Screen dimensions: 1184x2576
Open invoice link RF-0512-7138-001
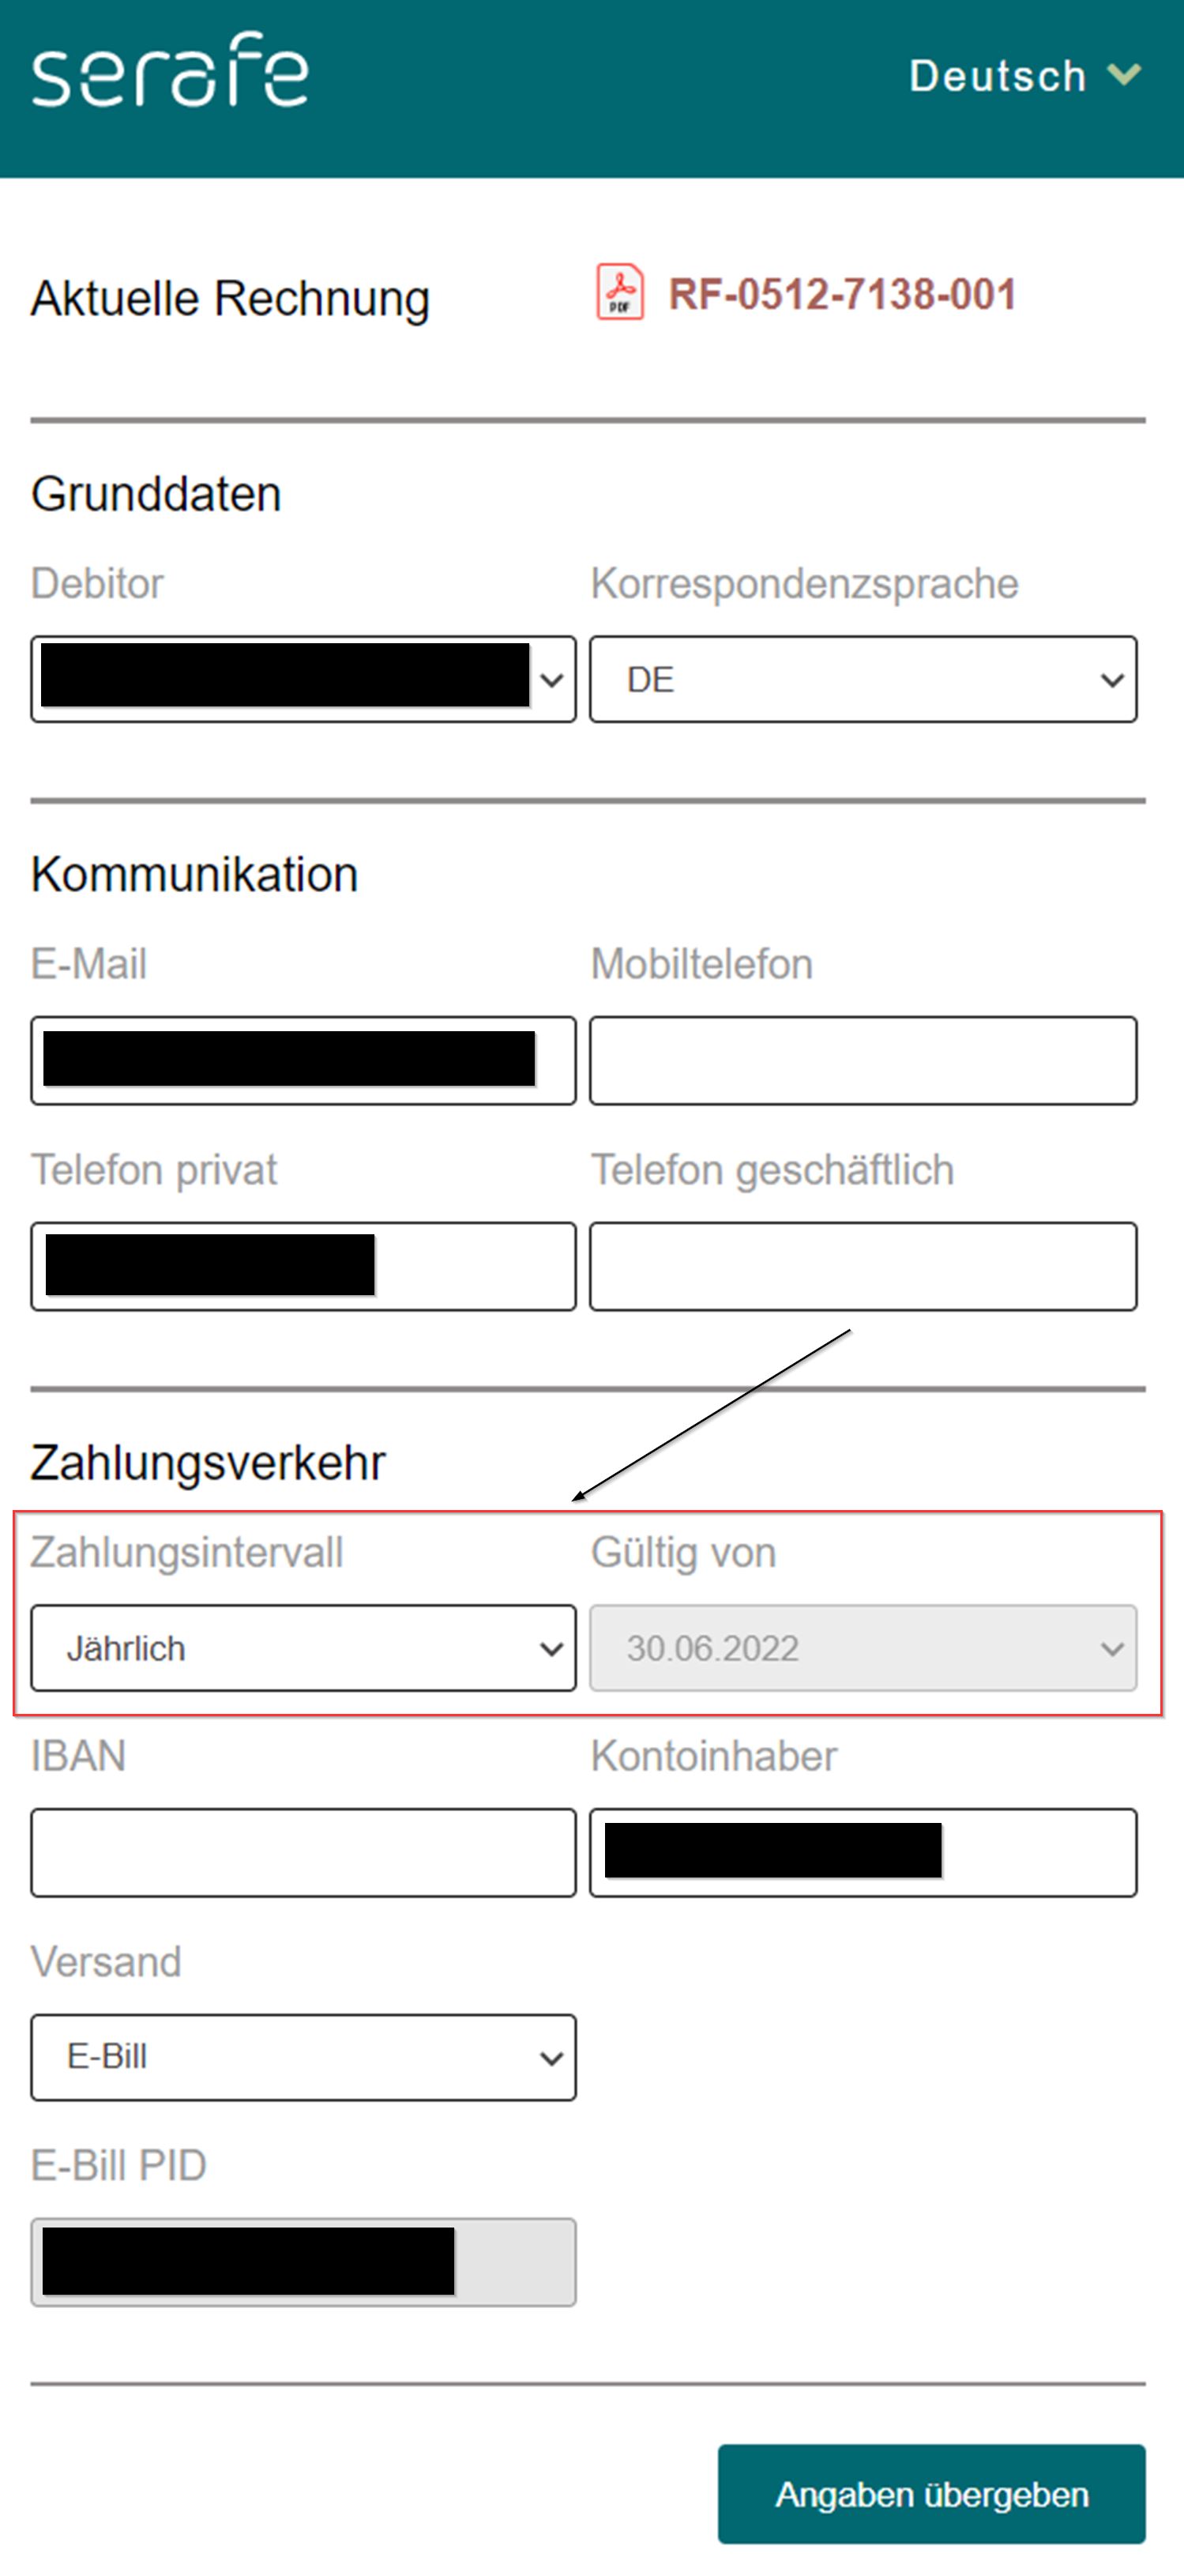[842, 295]
